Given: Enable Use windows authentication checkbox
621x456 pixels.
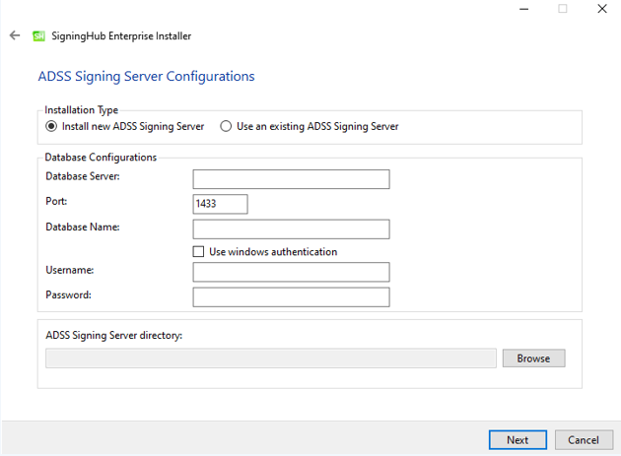Looking at the screenshot, I should (198, 252).
